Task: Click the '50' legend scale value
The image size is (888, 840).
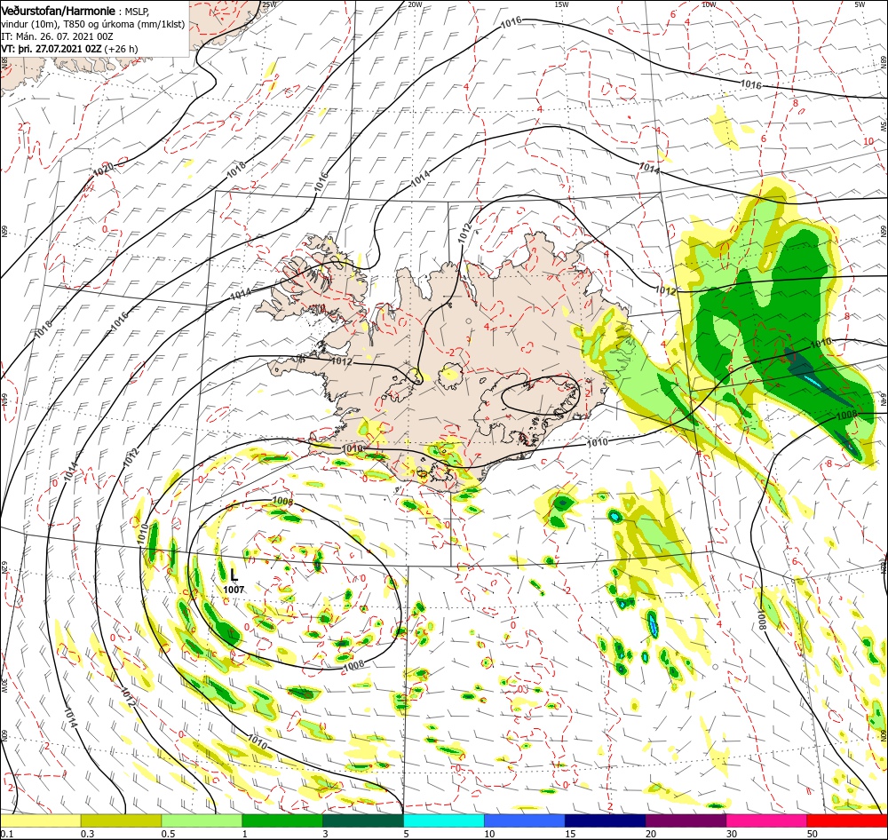Action: [x=813, y=834]
